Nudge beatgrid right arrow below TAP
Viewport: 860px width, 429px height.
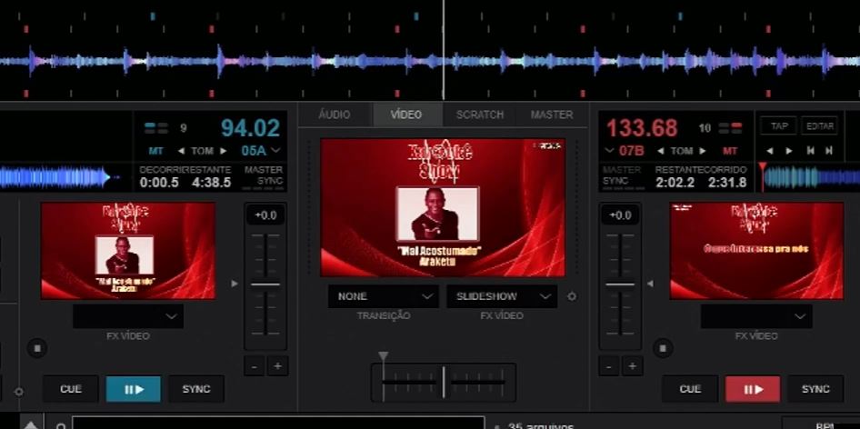(789, 151)
